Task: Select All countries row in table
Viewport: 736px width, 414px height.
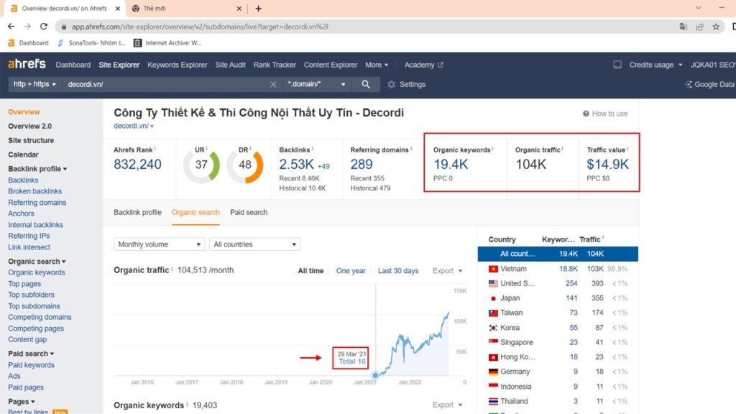Action: tap(558, 254)
